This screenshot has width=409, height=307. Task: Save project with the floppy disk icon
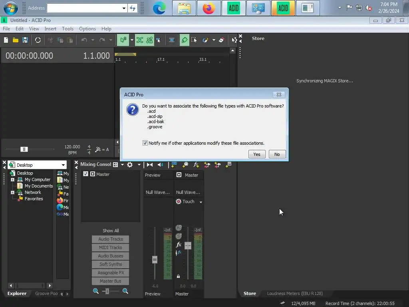[25, 40]
